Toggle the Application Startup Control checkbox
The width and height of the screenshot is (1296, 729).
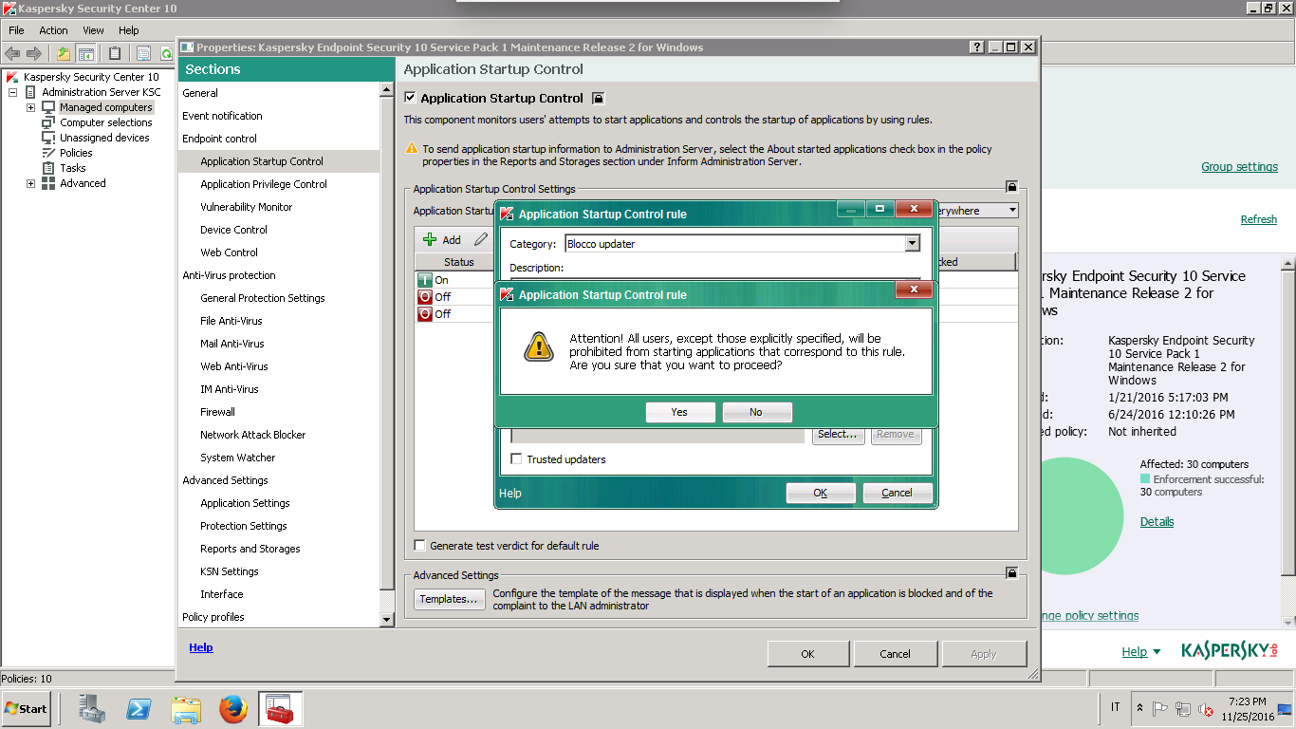410,98
